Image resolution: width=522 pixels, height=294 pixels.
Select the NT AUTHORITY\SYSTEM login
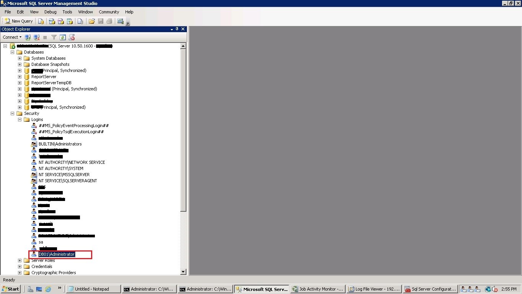(61, 168)
